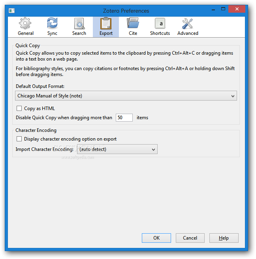This screenshot has width=256, height=259.
Task: Click the Zotero window icon in title bar
Action: (11, 11)
